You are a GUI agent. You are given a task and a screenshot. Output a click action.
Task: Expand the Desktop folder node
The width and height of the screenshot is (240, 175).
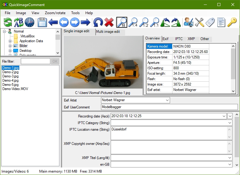point(10,51)
